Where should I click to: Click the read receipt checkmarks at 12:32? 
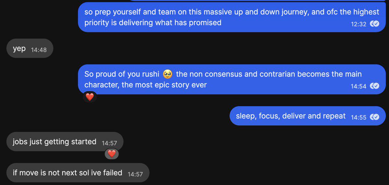tap(375, 24)
